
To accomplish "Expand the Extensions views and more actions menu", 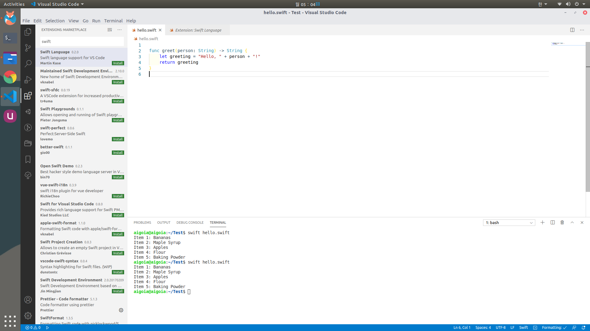I will (120, 30).
